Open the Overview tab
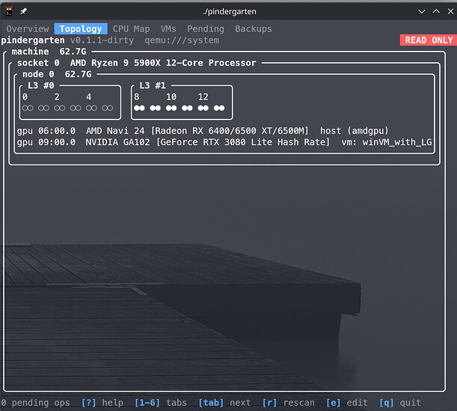Viewport: 457px width, 411px height. coord(28,29)
